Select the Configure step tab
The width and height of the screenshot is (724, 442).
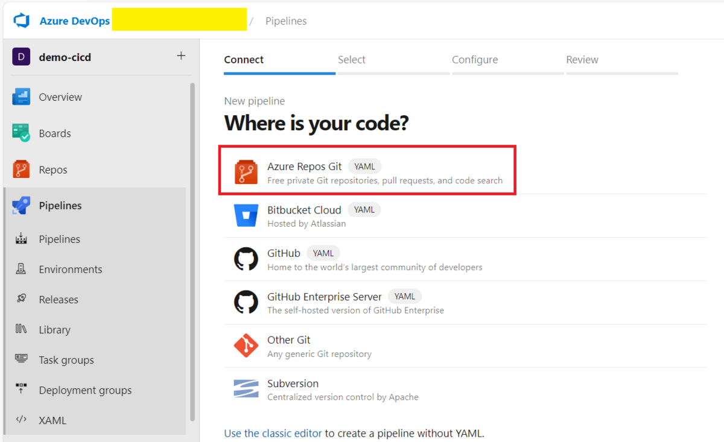tap(475, 60)
